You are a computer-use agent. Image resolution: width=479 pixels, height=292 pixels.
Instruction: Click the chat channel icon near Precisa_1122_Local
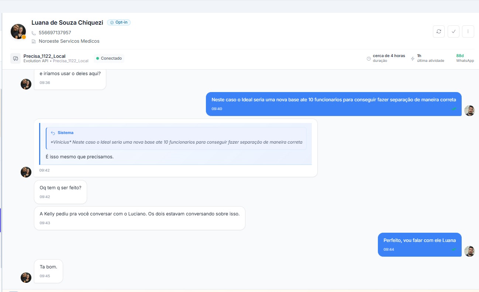pyautogui.click(x=15, y=59)
